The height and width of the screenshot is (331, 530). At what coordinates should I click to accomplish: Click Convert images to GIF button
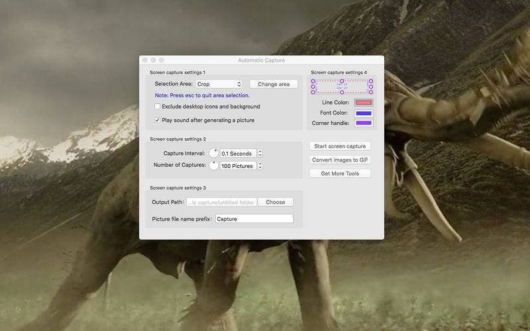pos(340,160)
